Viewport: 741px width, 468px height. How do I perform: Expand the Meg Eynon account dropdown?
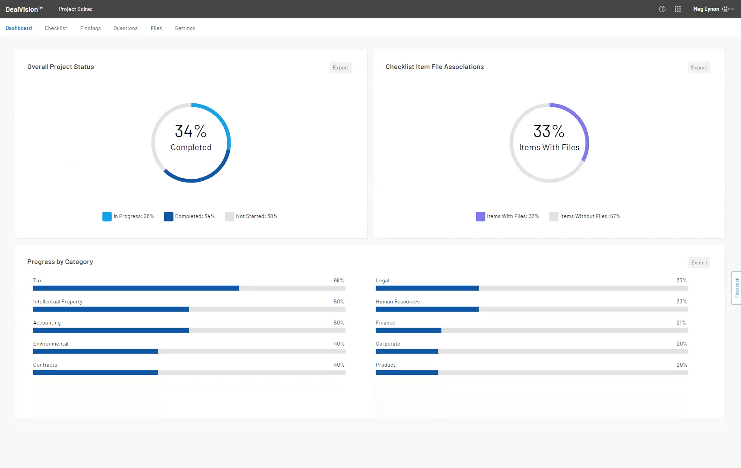point(732,9)
